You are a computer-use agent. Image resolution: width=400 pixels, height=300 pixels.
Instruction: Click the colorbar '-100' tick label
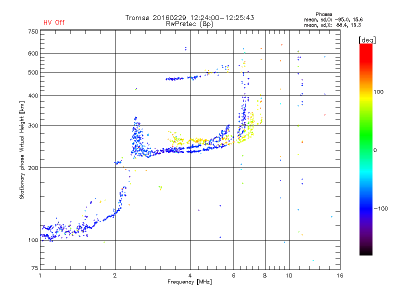click(x=381, y=208)
